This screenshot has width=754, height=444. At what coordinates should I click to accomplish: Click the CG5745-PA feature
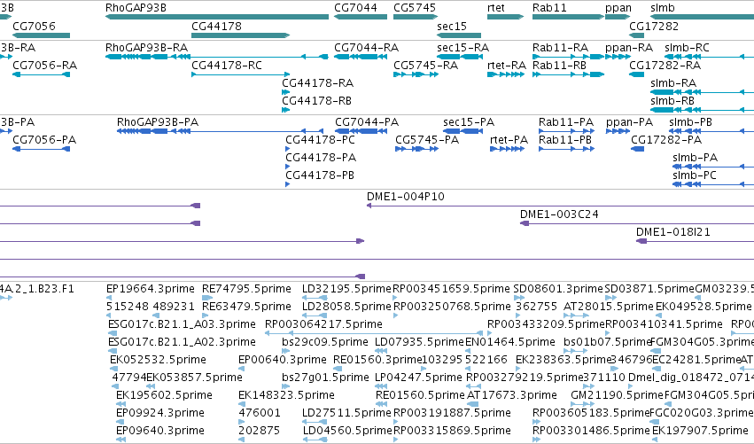point(416,149)
